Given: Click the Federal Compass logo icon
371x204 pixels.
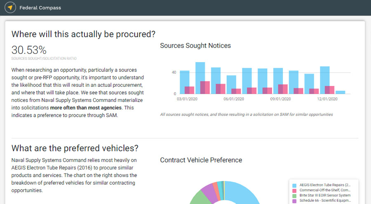Looking at the screenshot, I should click(x=10, y=7).
